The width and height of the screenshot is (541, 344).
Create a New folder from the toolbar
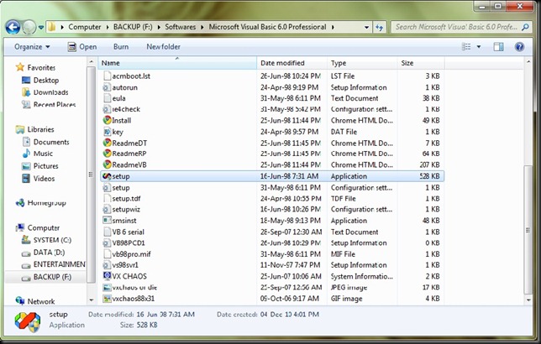pos(163,46)
